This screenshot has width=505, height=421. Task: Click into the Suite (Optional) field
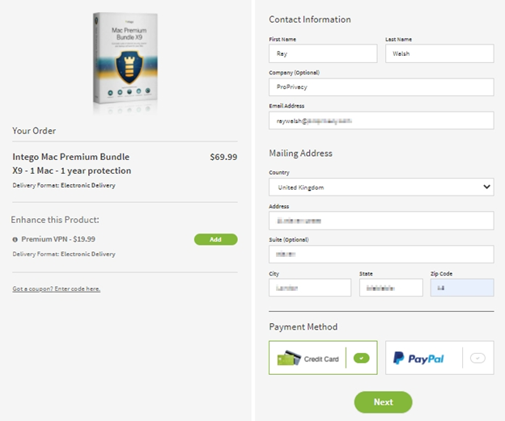tap(381, 254)
